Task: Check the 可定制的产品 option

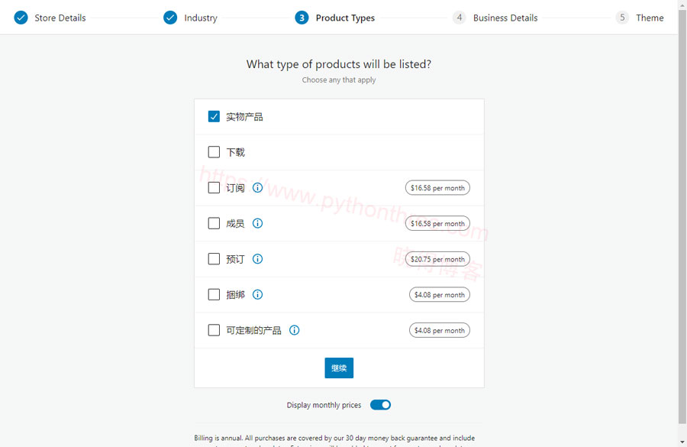Action: point(214,330)
